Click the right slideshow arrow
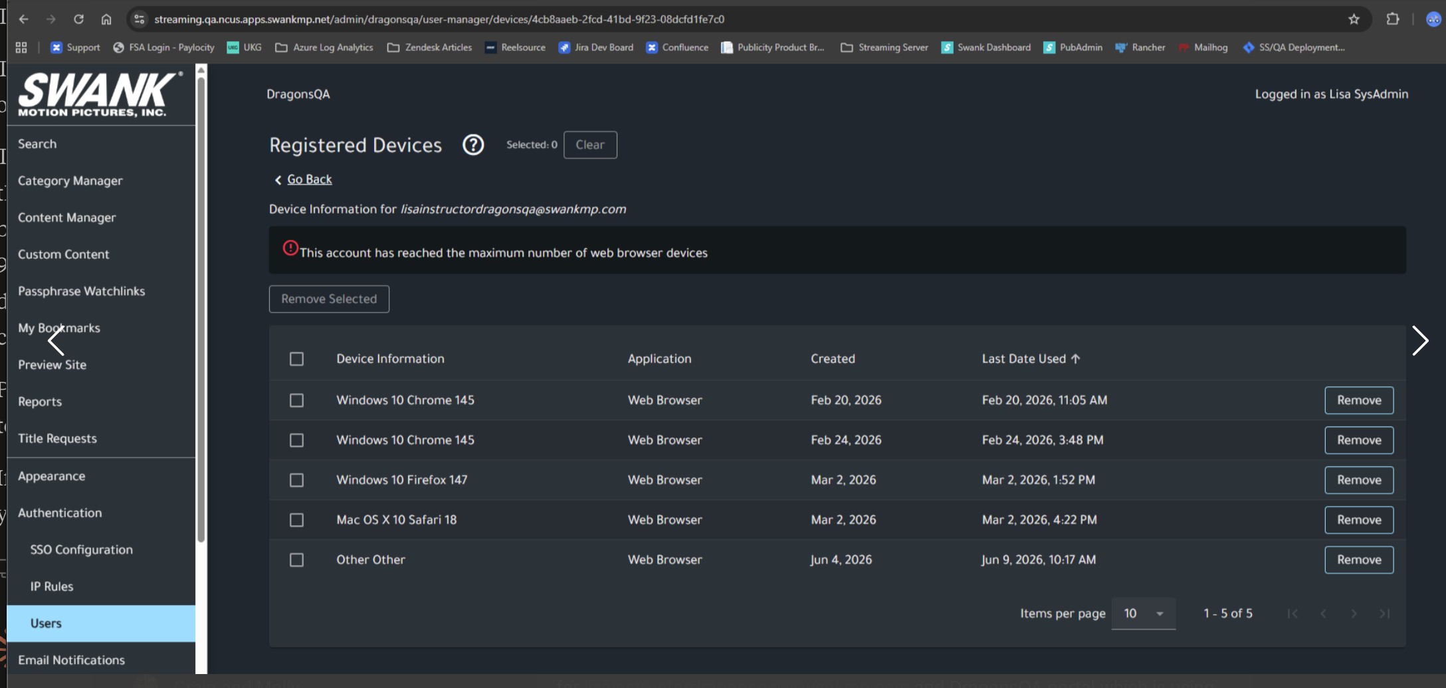The image size is (1446, 688). pyautogui.click(x=1419, y=341)
